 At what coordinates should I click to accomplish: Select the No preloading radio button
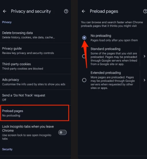coord(84,38)
